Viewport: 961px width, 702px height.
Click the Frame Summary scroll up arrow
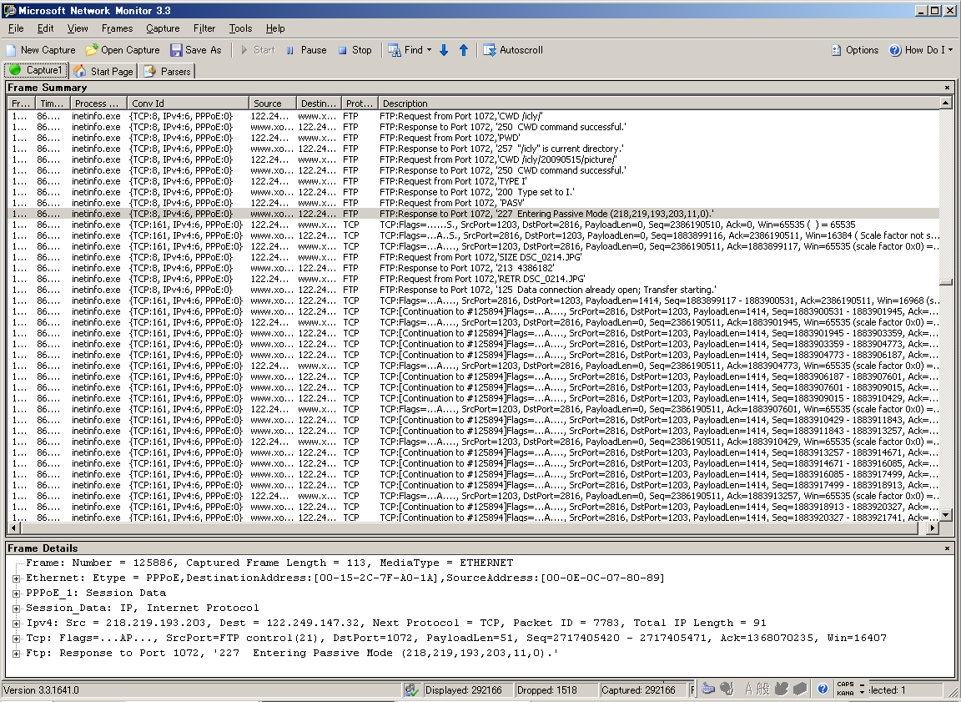point(946,103)
